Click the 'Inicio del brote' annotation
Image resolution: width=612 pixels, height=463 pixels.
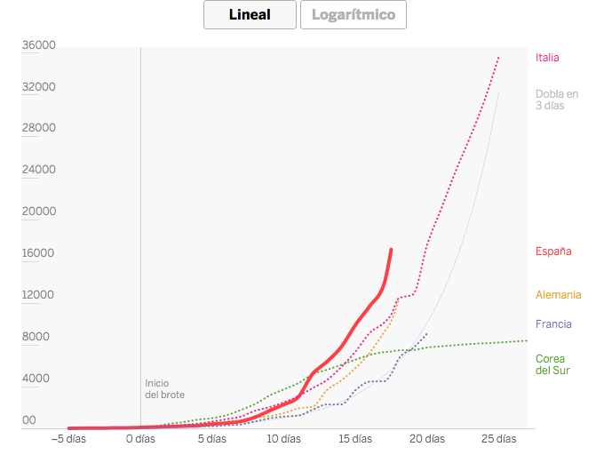[165, 388]
